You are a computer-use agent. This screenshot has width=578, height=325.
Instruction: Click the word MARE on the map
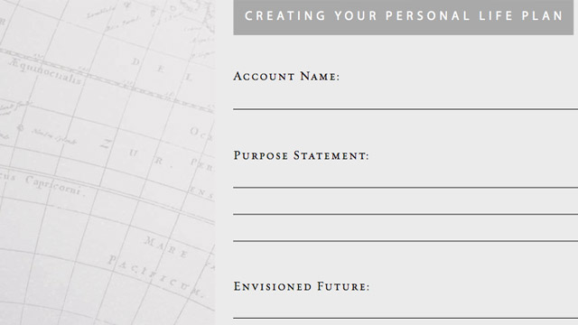click(x=166, y=246)
